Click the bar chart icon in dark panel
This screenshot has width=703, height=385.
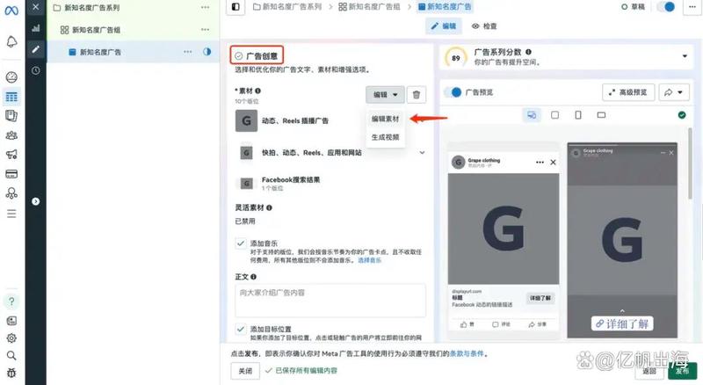tap(35, 28)
